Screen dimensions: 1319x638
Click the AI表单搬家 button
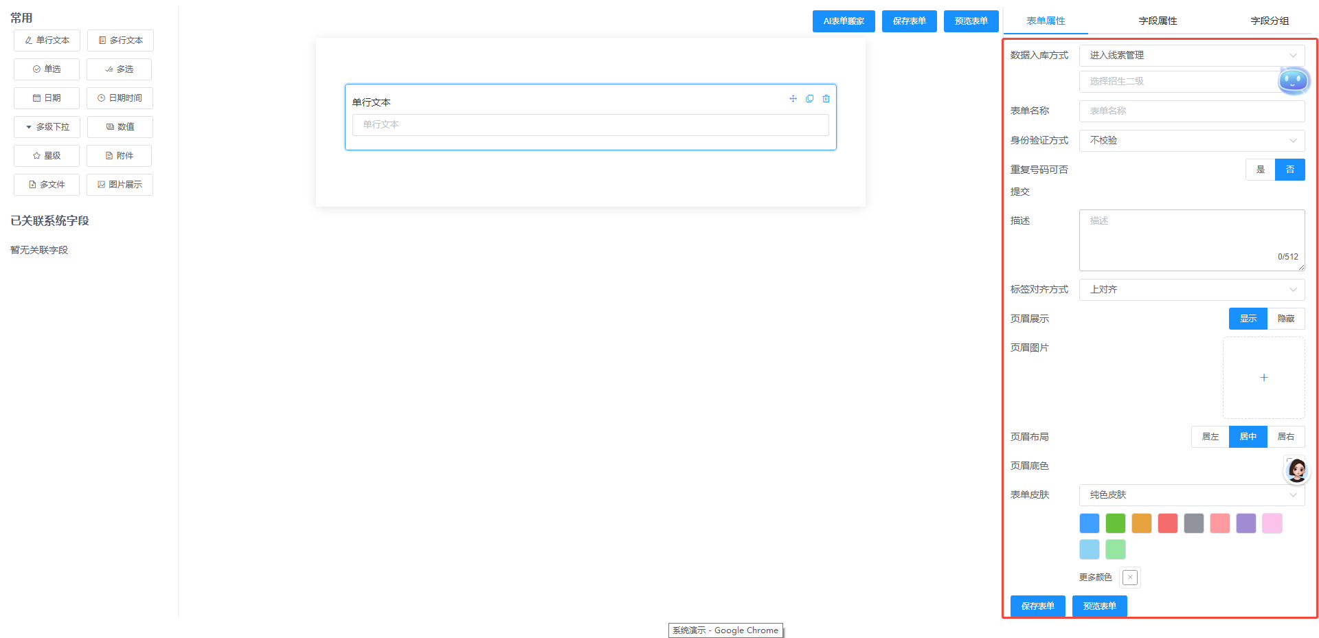click(x=844, y=21)
